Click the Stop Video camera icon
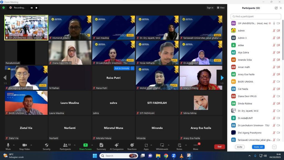The image size is (284, 160). (24, 145)
